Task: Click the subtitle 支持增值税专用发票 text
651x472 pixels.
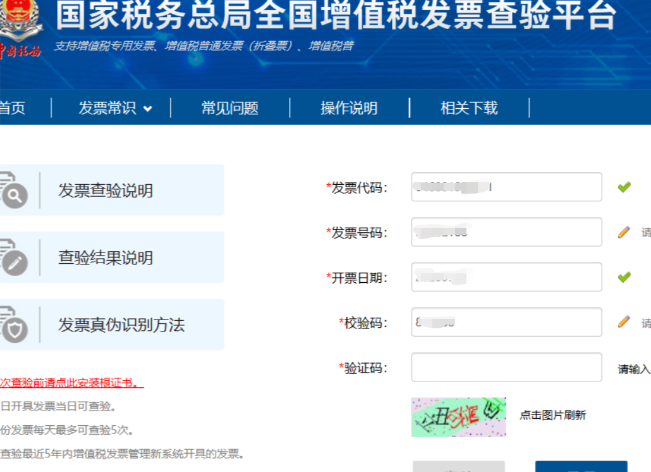Action: point(204,46)
